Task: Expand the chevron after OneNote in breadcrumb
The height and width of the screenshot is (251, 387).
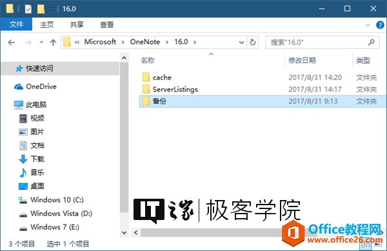Action: 167,42
